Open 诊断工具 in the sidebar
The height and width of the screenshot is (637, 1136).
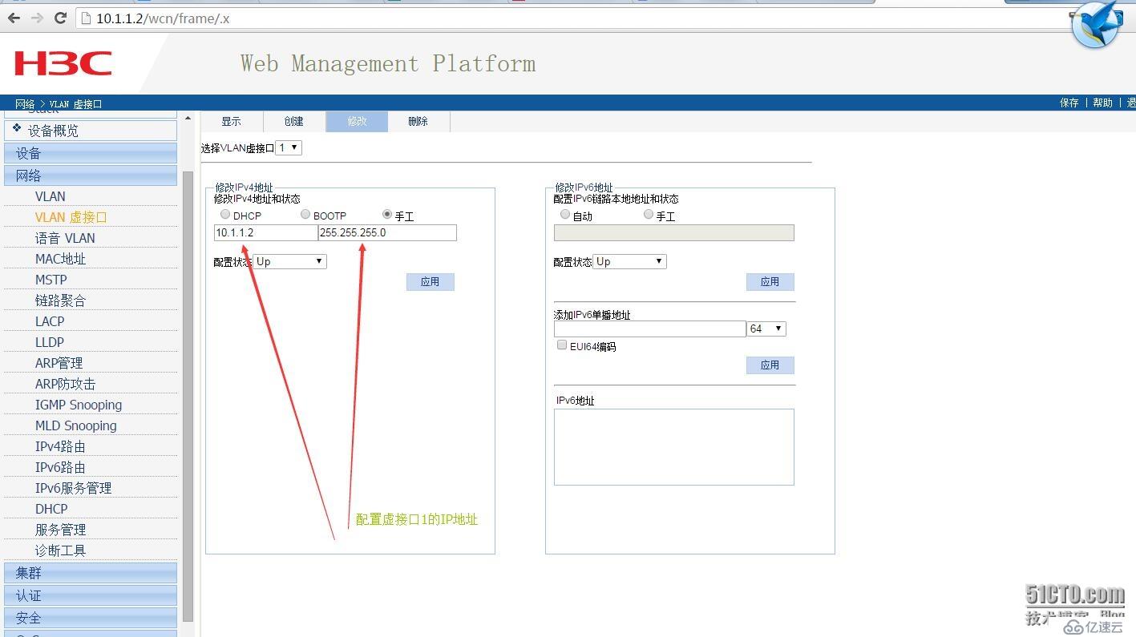point(60,550)
